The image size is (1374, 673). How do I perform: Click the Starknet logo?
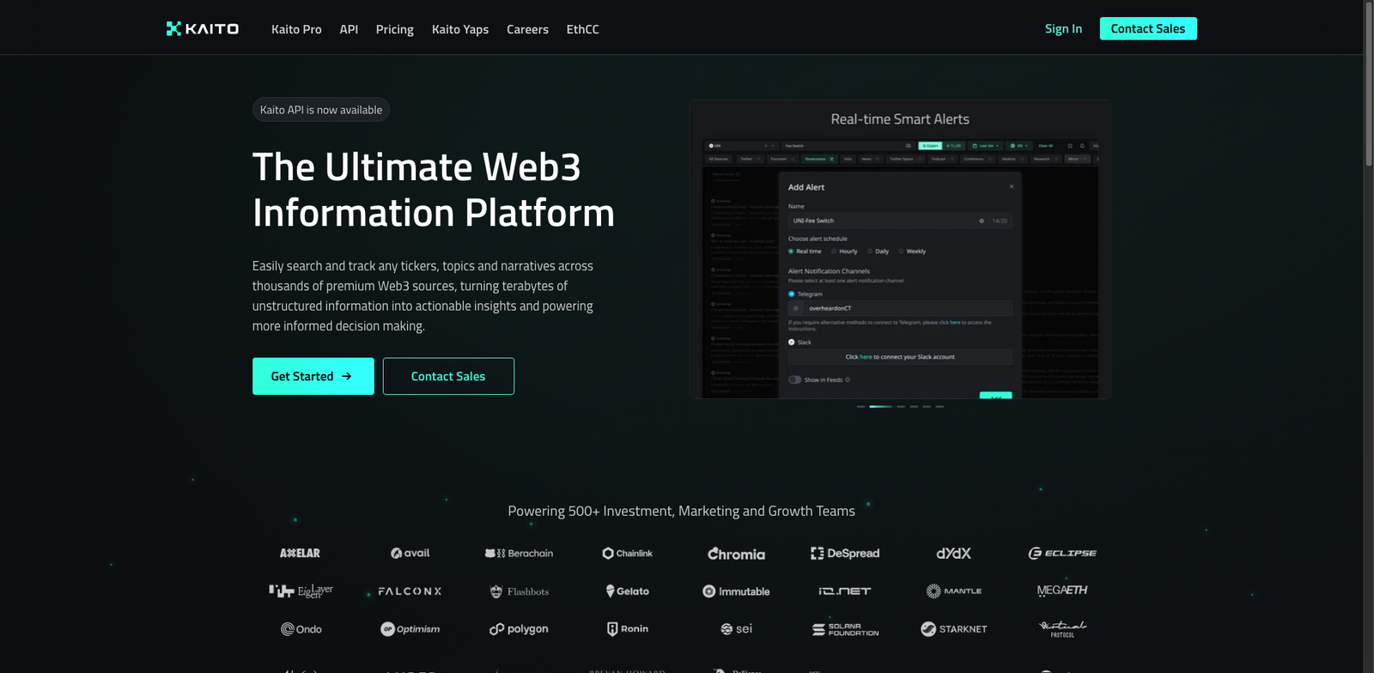pos(953,629)
